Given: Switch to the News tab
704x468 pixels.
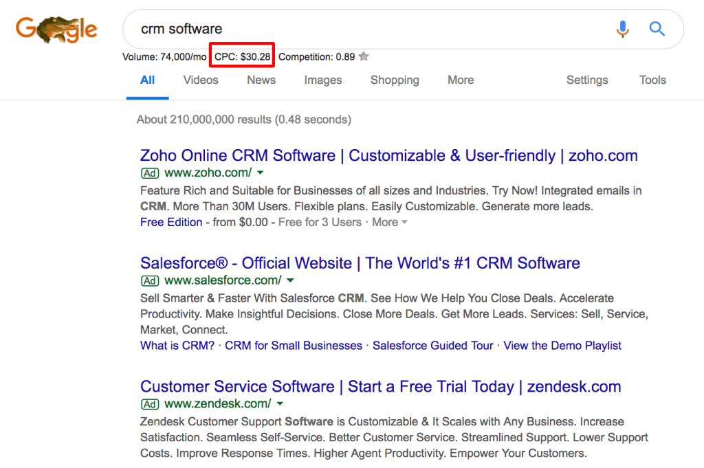Looking at the screenshot, I should pos(261,80).
